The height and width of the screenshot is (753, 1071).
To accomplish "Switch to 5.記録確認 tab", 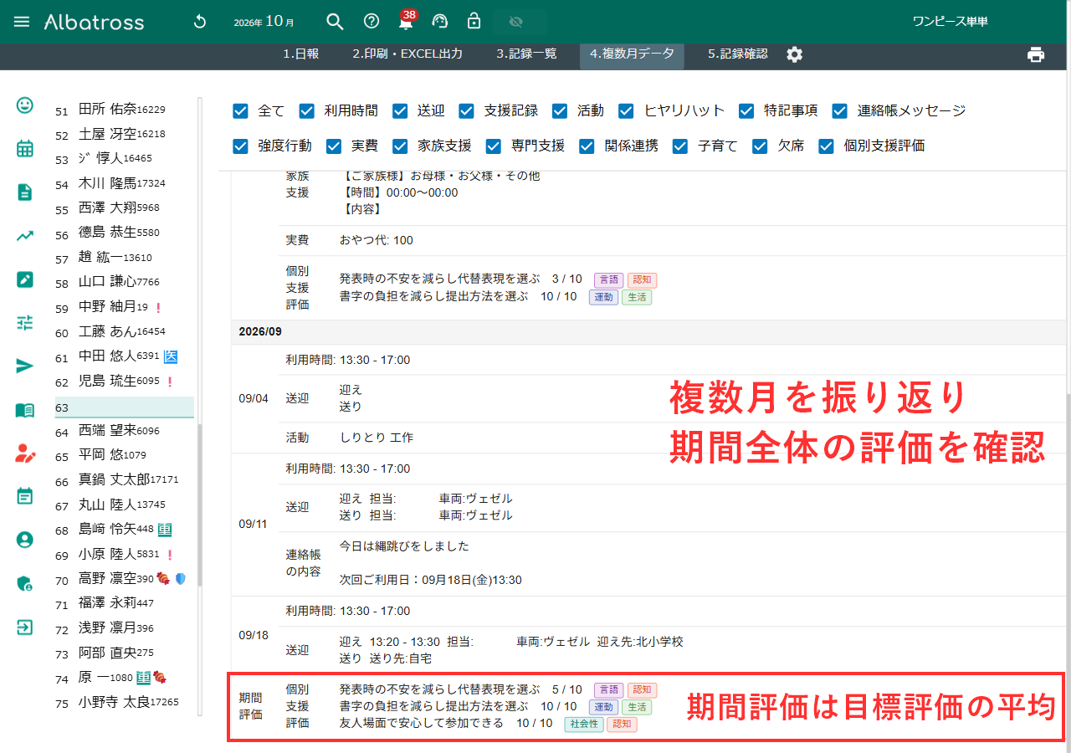I will coord(737,54).
